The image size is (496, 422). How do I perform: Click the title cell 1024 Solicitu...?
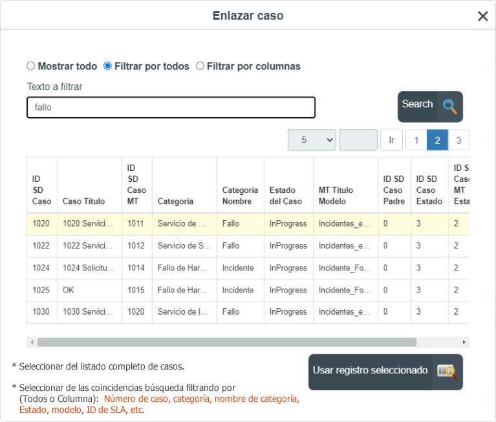click(89, 268)
